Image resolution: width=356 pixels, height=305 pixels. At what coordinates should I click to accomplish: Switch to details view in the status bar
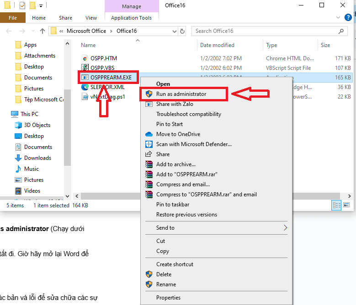(335, 205)
